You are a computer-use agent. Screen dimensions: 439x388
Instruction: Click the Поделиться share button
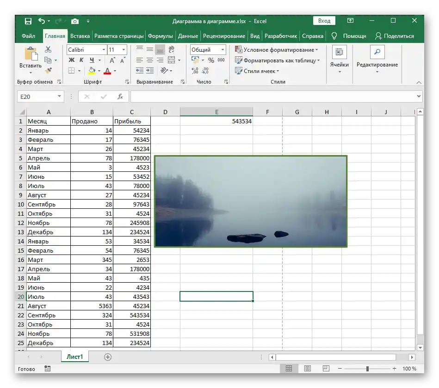pyautogui.click(x=394, y=36)
